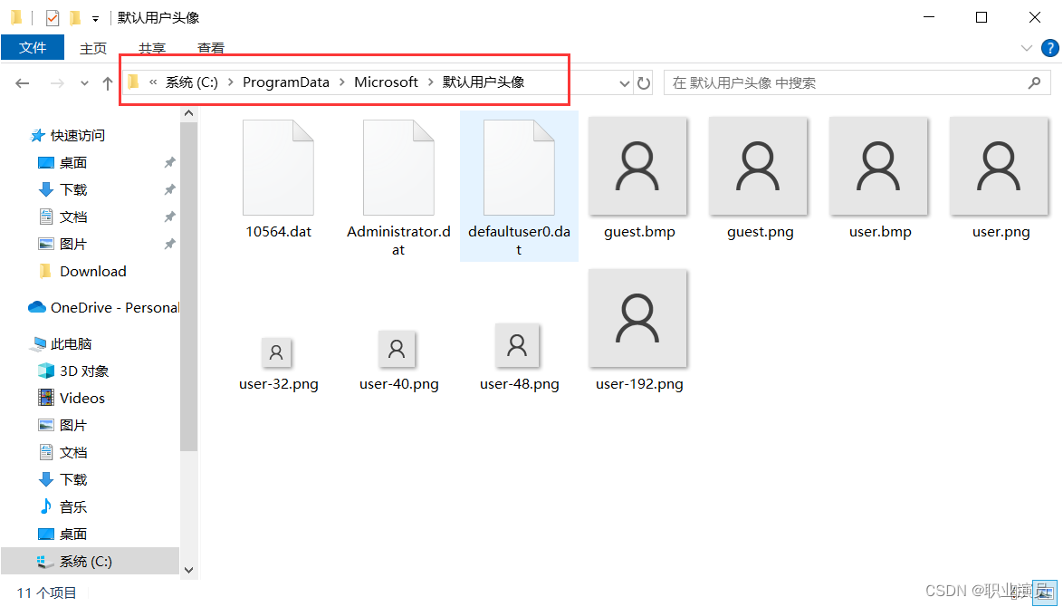
Task: Click the pin icon beside 图片
Action: pyautogui.click(x=169, y=244)
